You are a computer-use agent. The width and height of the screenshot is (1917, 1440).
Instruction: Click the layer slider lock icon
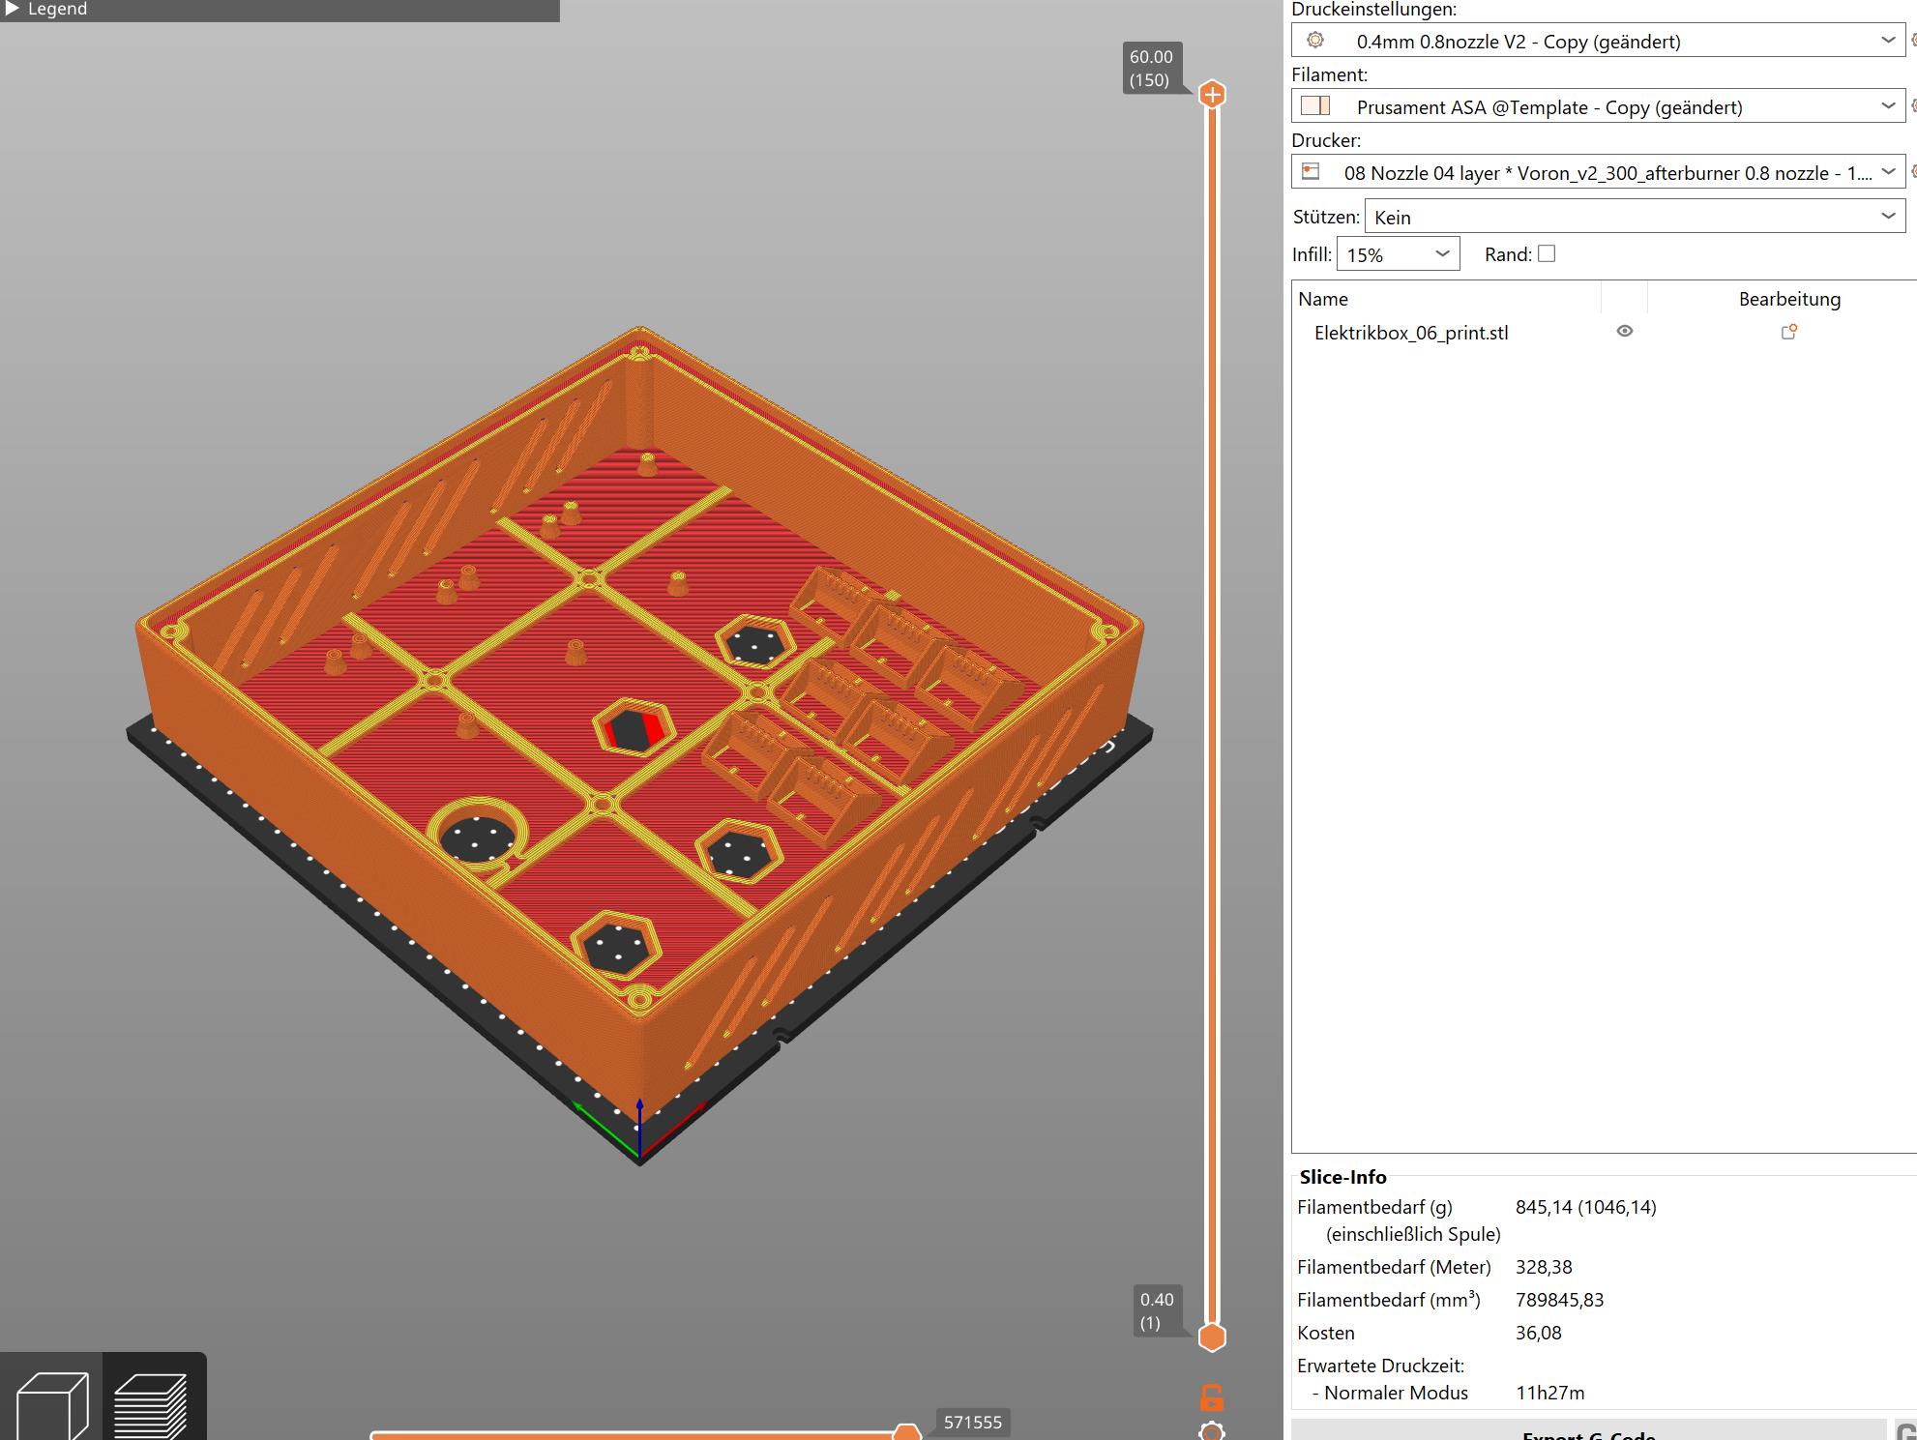(x=1212, y=1396)
